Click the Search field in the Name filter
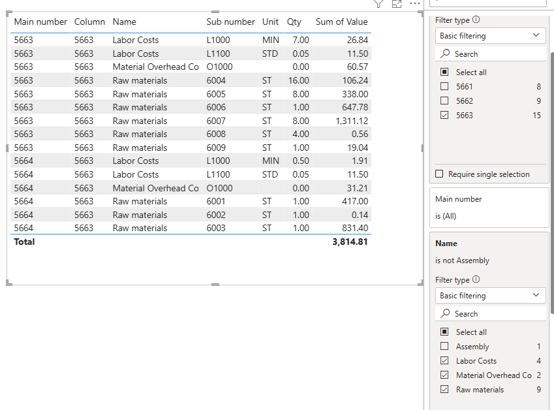The width and height of the screenshot is (554, 410). point(491,314)
